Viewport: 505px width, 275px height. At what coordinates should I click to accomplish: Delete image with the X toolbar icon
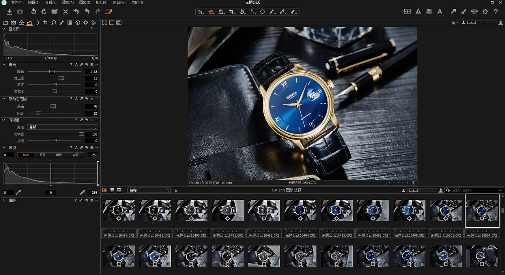(65, 12)
